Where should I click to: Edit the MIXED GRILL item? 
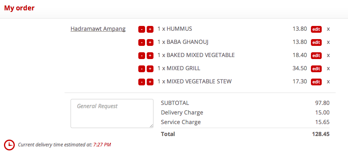click(316, 69)
